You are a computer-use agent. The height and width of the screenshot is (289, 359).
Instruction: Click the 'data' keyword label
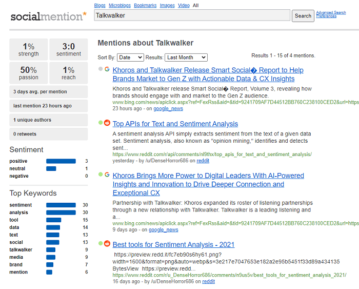tap(14, 227)
